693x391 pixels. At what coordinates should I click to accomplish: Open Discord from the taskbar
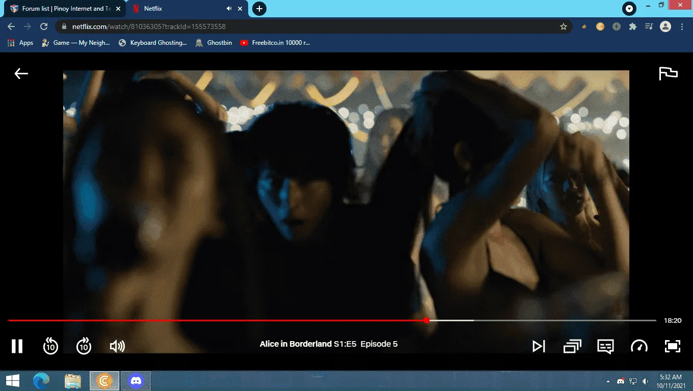136,380
